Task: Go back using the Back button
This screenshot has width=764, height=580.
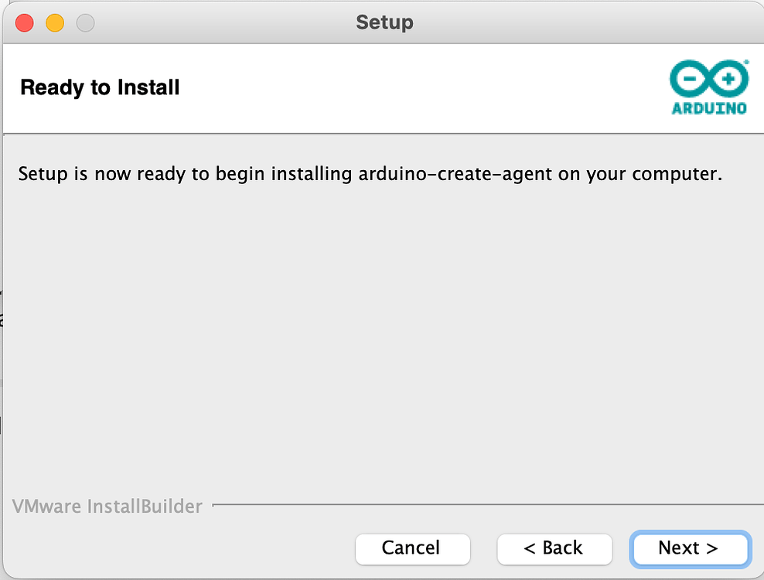Action: click(x=554, y=549)
